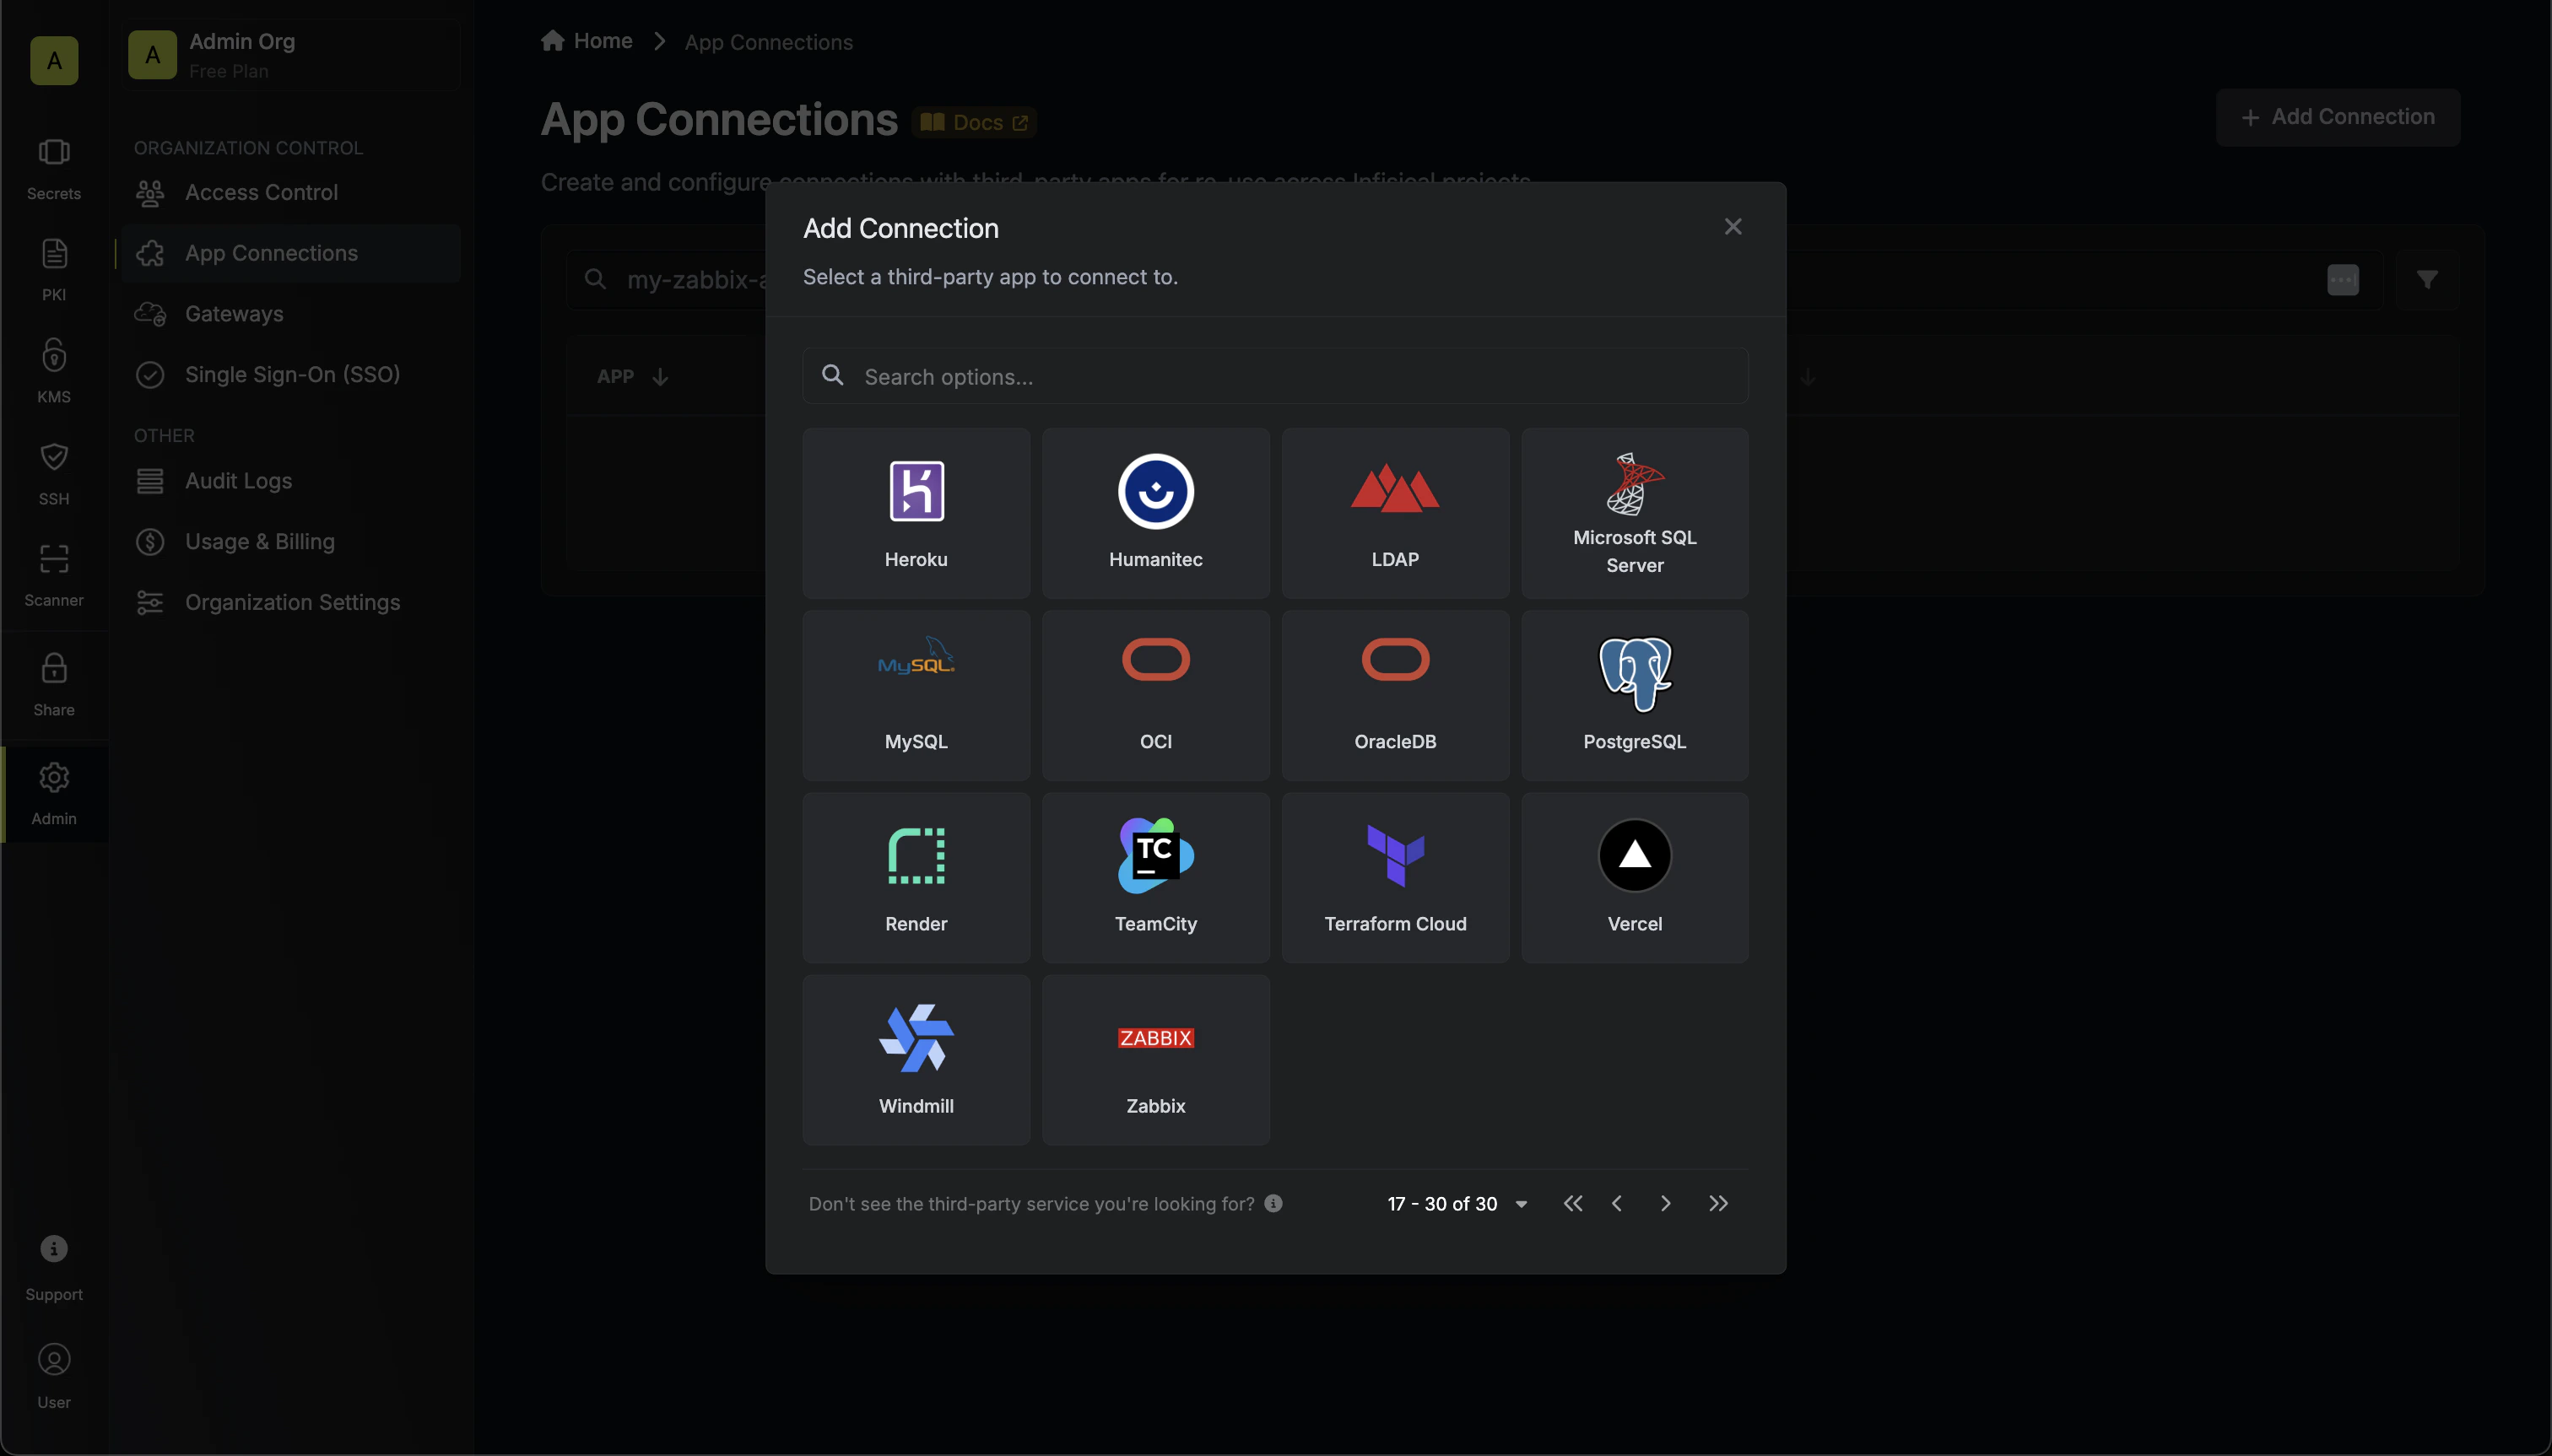Pick the OracleDB connection option
Image resolution: width=2552 pixels, height=1456 pixels.
pos(1394,695)
